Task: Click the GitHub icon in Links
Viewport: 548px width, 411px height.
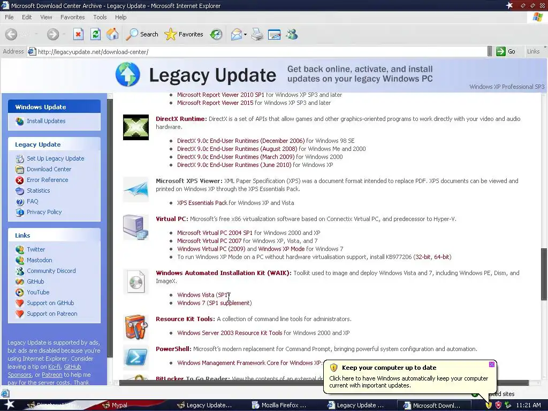Action: 20,281
